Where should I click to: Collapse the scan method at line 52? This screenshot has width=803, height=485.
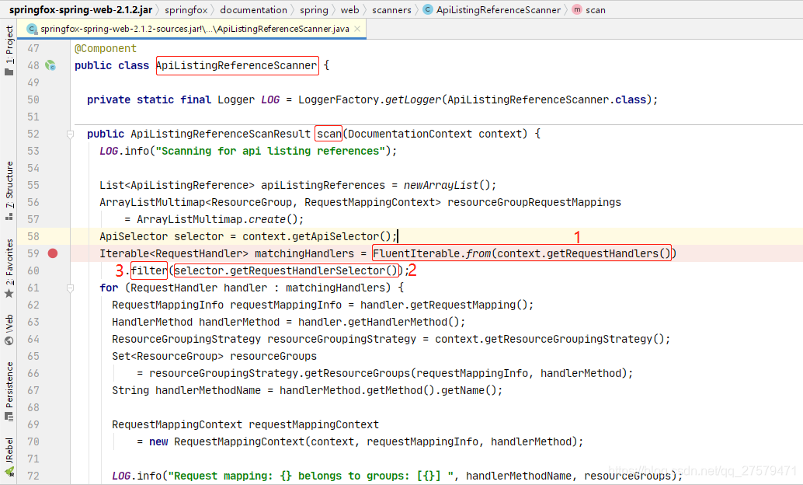pyautogui.click(x=70, y=134)
